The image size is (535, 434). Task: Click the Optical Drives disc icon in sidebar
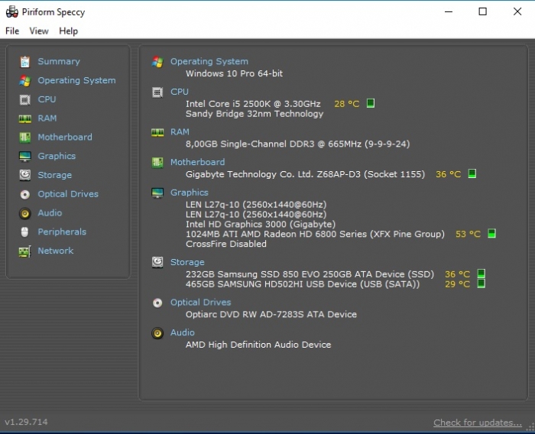tap(25, 195)
